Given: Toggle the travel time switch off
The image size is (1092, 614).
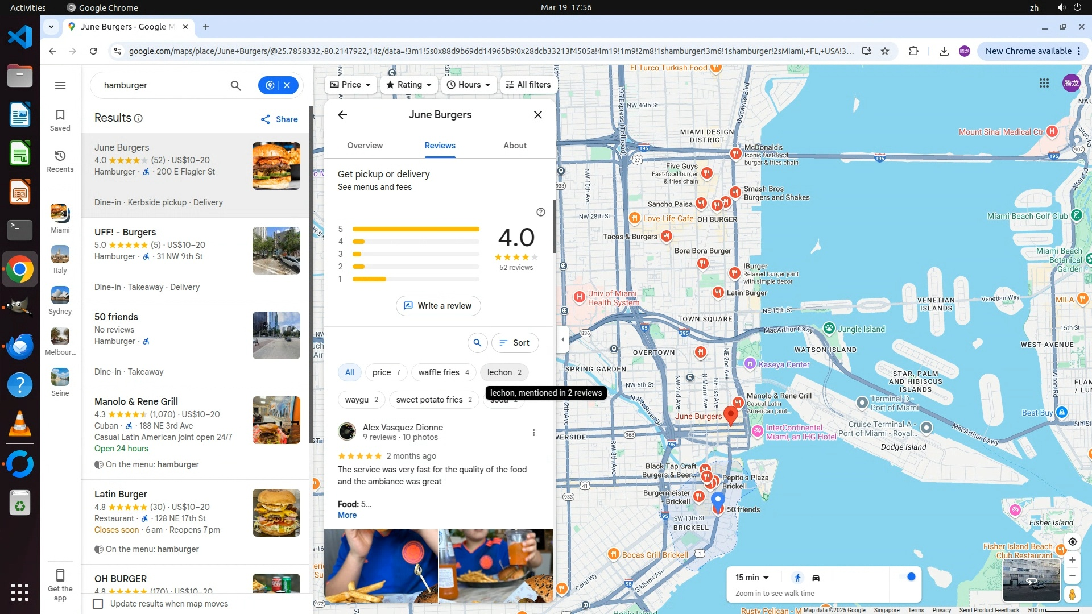Looking at the screenshot, I should tap(908, 577).
